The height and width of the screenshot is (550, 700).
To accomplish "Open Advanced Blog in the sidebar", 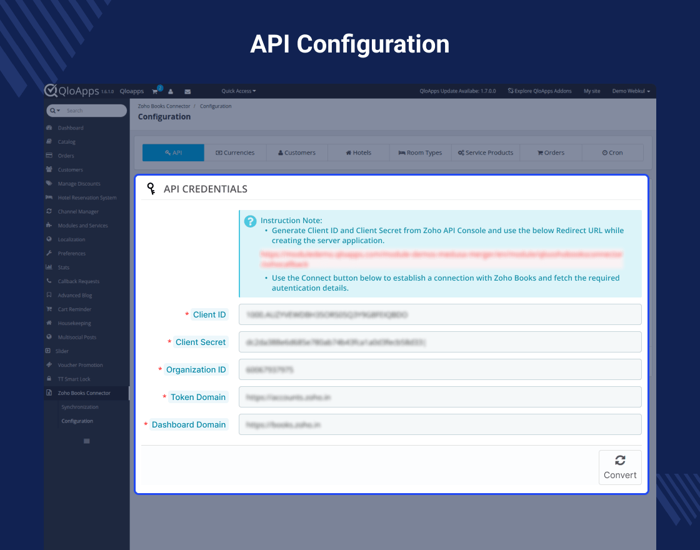I will [75, 295].
